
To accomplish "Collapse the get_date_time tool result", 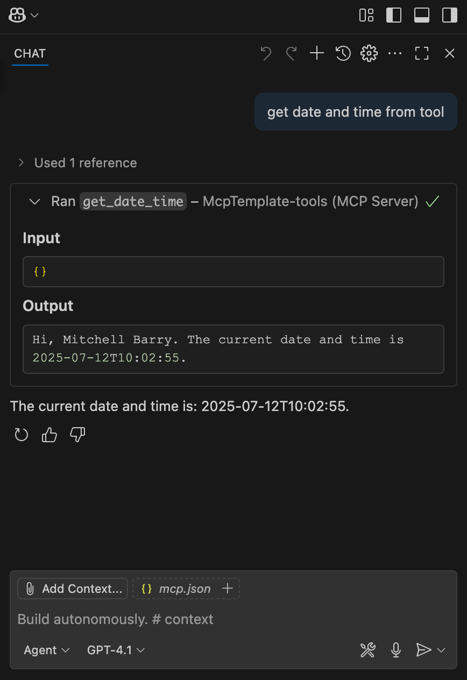I will tap(35, 201).
